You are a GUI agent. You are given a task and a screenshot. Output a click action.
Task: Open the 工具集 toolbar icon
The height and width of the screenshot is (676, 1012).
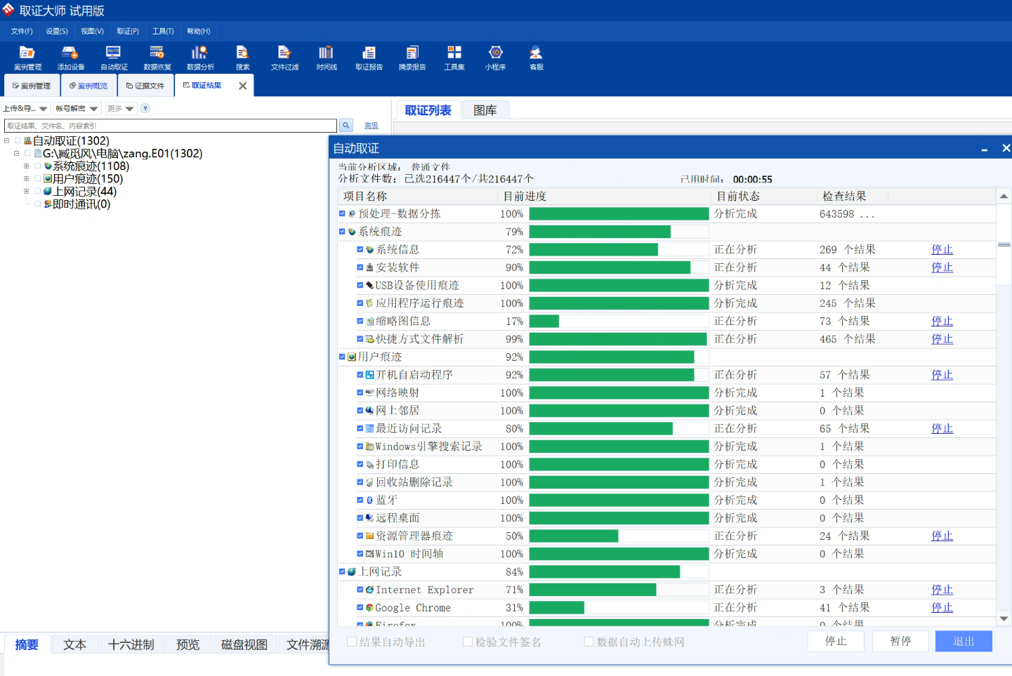coord(454,58)
